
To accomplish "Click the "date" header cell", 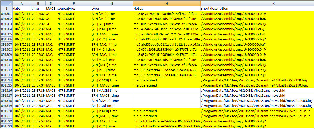I will [x=22, y=8].
